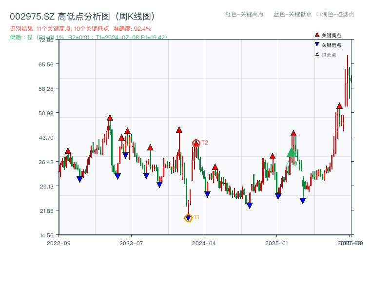390x293 pixels.
Task: Click the leftmost blue triangle low point marker
Action: tap(79, 178)
